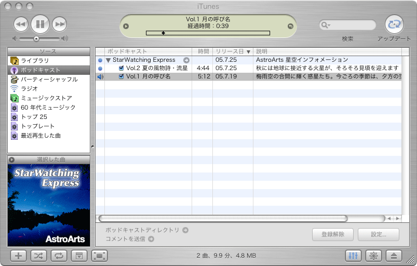Viewport: 417px width, 266px height.
Task: Click the eject disc button
Action: (x=394, y=256)
